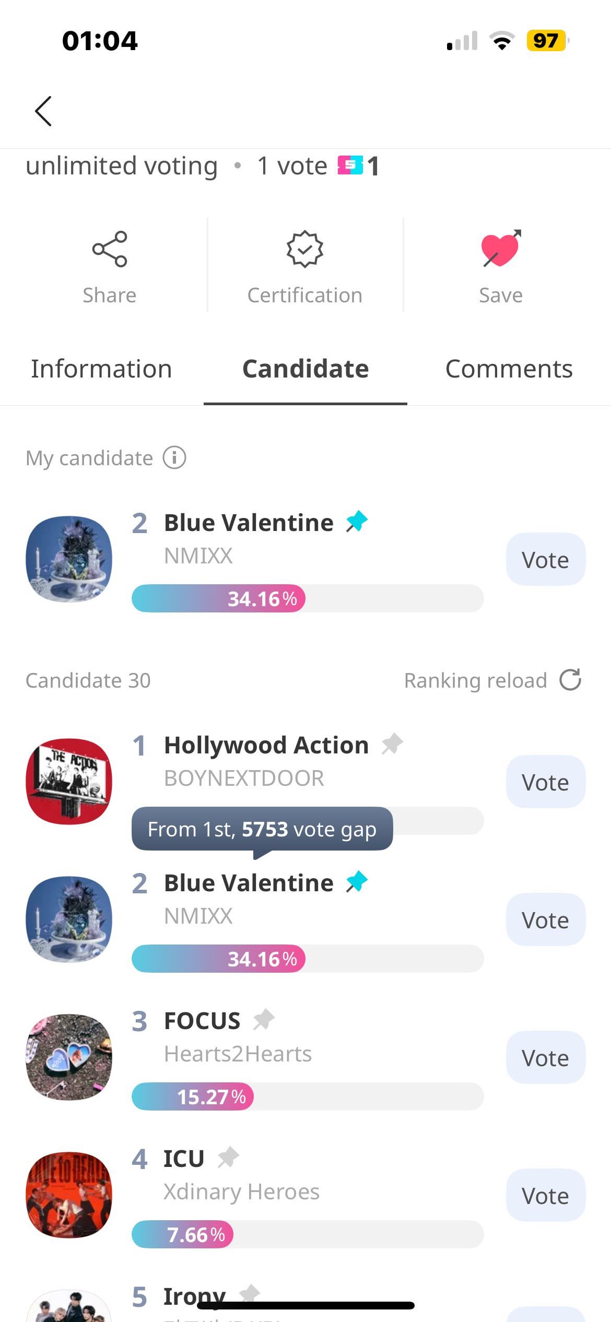Tap the My candidate info icon

tap(174, 458)
